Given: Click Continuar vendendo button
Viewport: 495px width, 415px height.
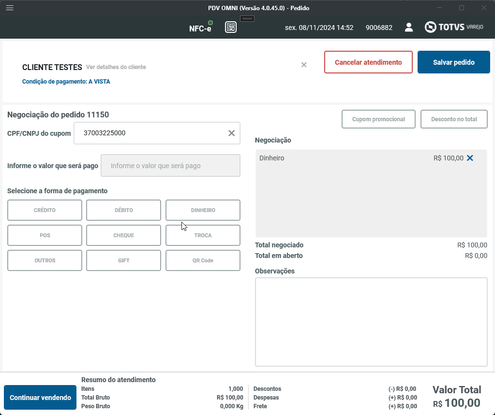Looking at the screenshot, I should coord(40,397).
